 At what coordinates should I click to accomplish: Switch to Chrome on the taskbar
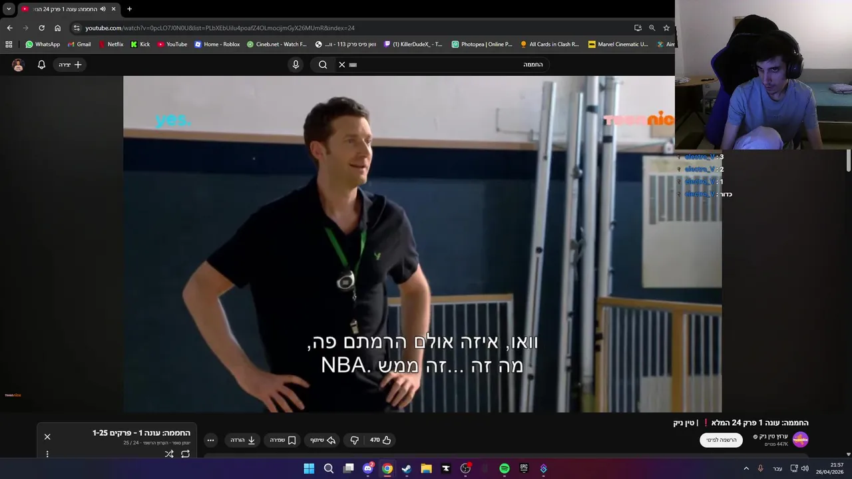coord(387,468)
